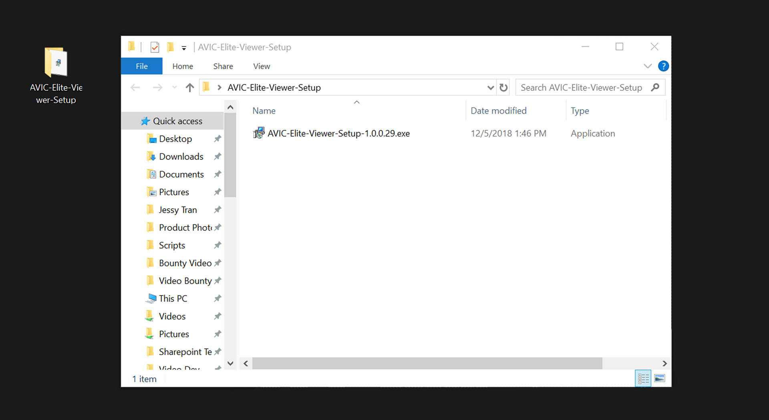This screenshot has width=769, height=420.
Task: Open the Help question mark icon
Action: 663,66
